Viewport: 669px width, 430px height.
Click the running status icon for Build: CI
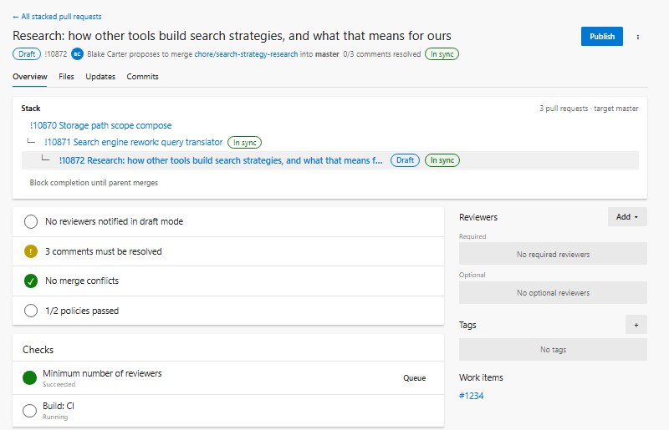pos(29,411)
